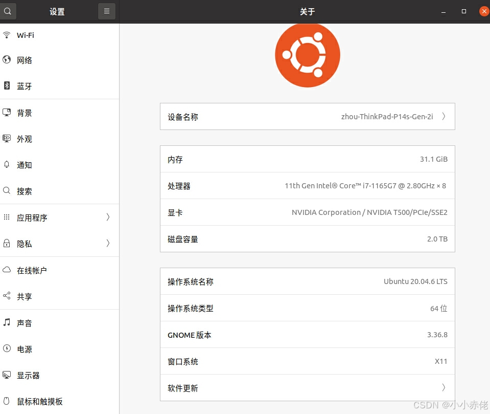Screen dimensions: 490x414
Task: Click the 设置 sidebar title
Action: coord(57,12)
